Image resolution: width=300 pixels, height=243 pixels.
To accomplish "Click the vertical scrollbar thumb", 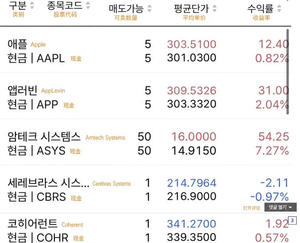I will pyautogui.click(x=288, y=72).
